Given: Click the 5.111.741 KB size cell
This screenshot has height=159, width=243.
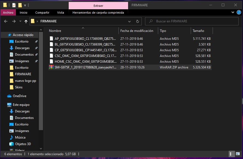Looking at the screenshot, I should click(x=202, y=39).
